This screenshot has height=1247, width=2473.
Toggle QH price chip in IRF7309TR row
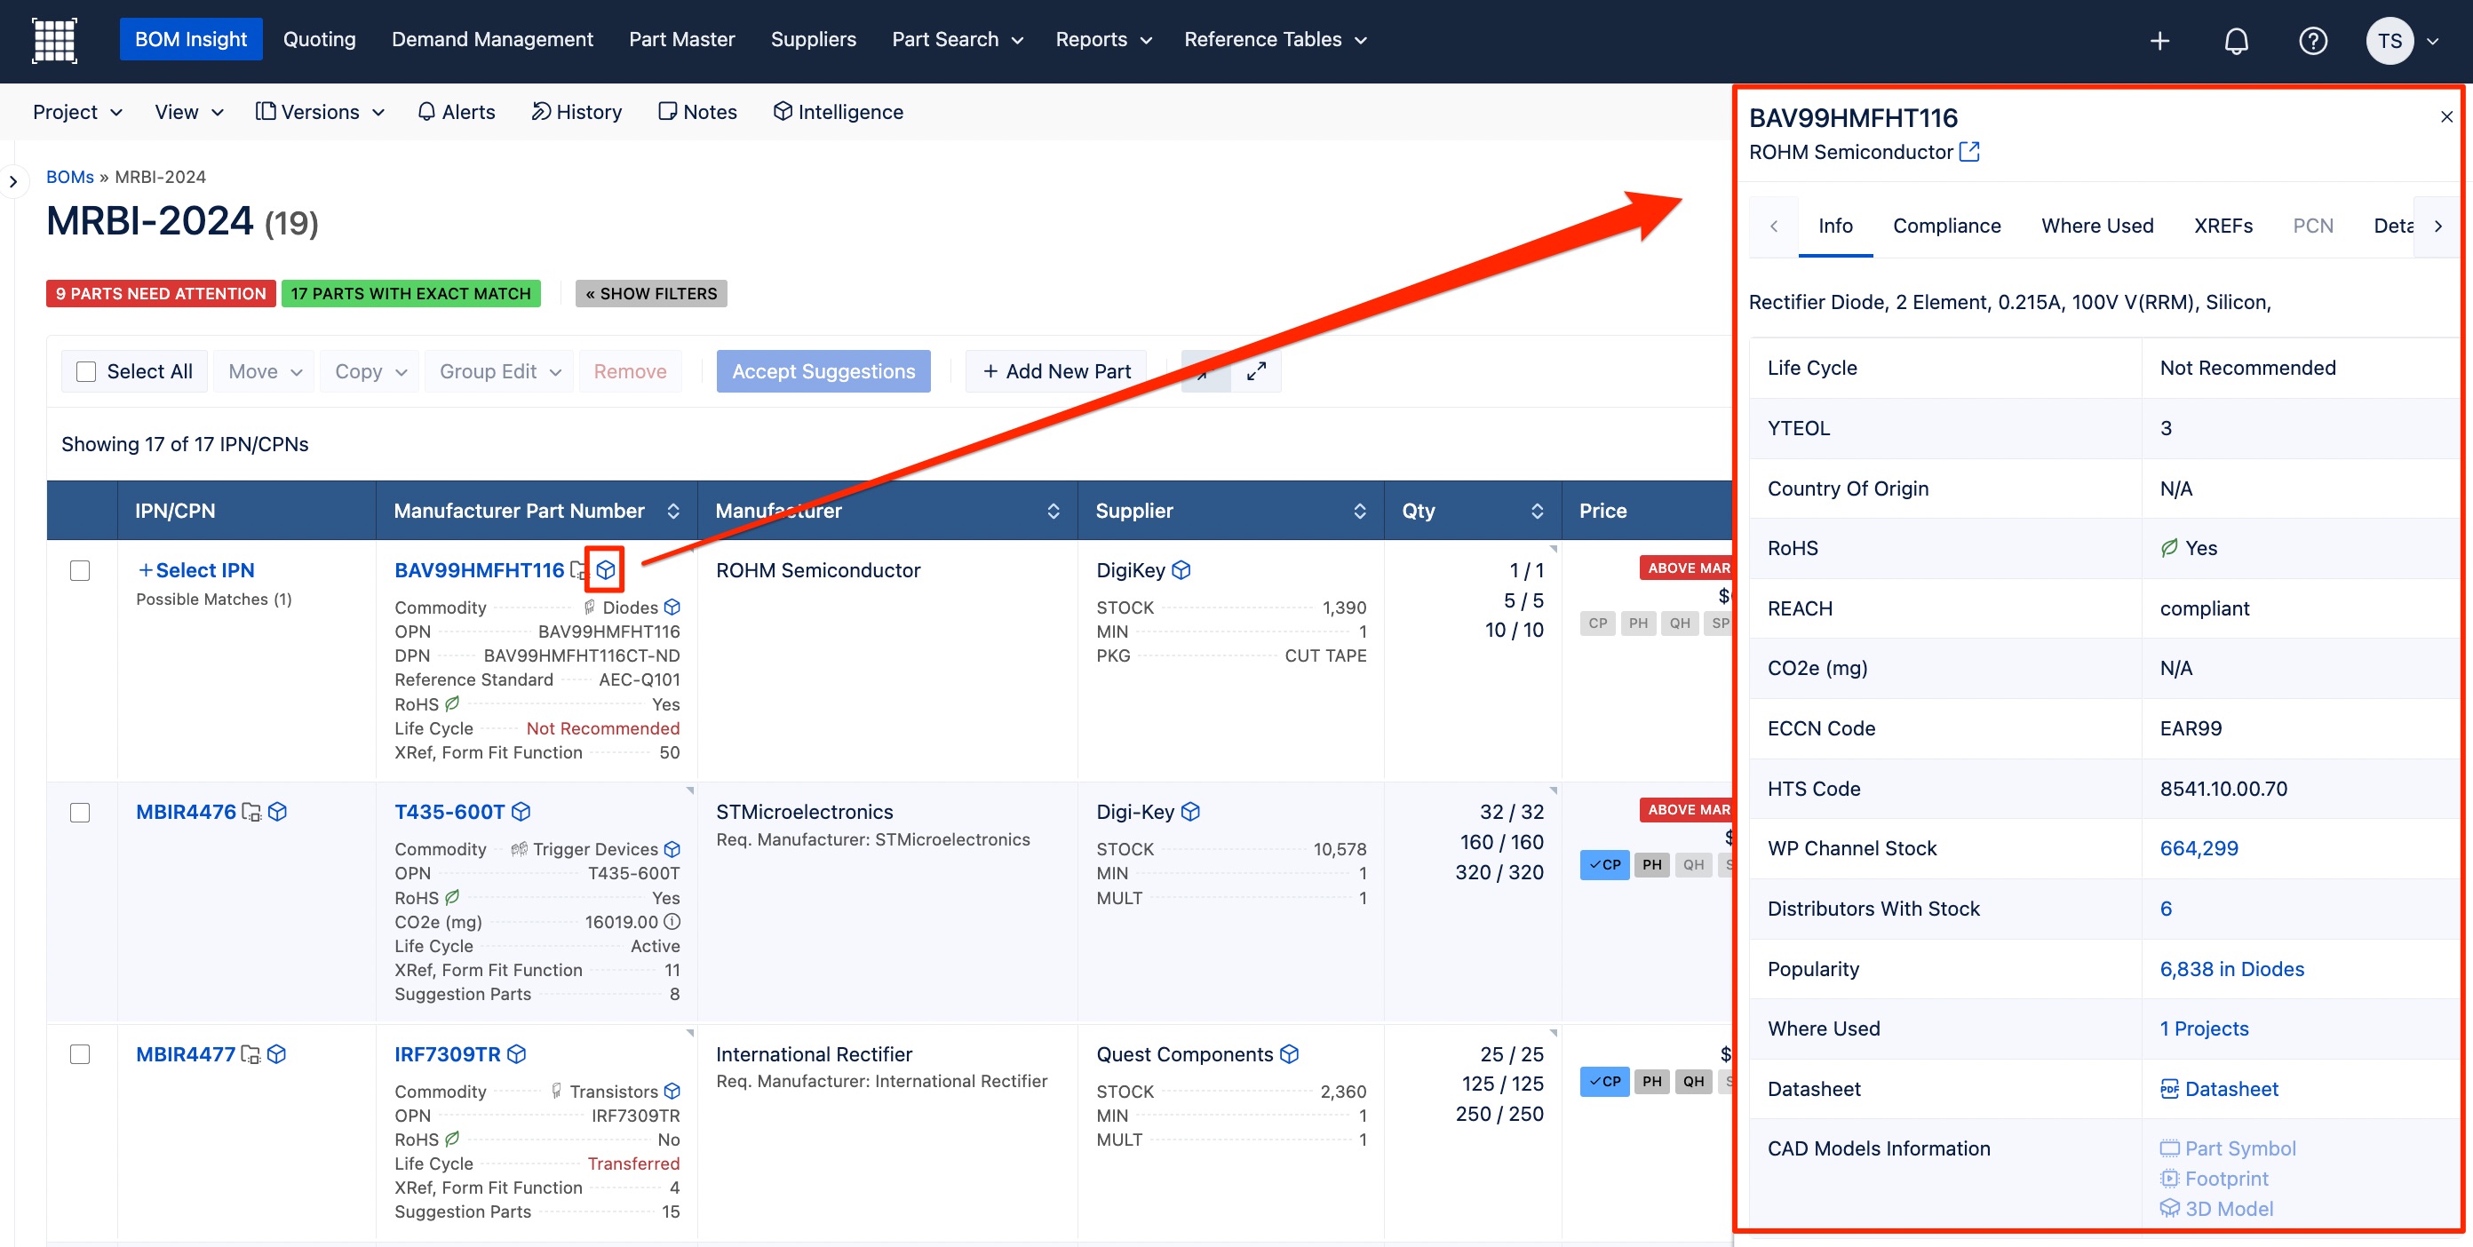1692,1082
